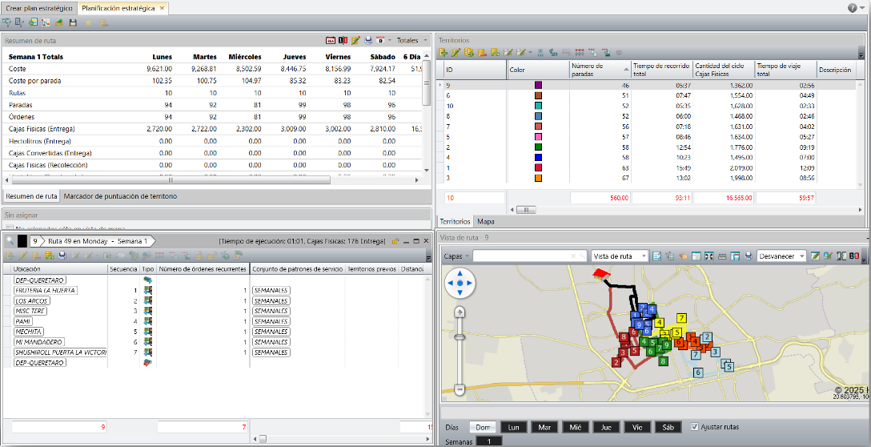Click the lock icon in route 49 header
Image resolution: width=871 pixels, height=447 pixels.
click(x=395, y=241)
